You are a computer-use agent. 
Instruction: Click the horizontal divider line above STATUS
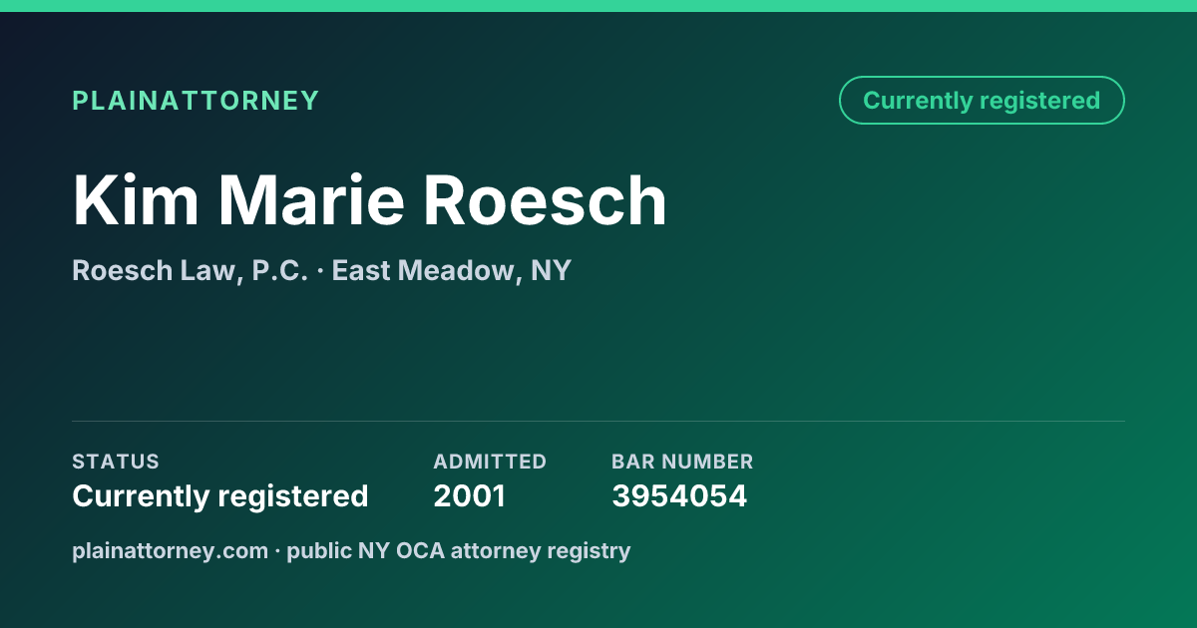tap(598, 421)
